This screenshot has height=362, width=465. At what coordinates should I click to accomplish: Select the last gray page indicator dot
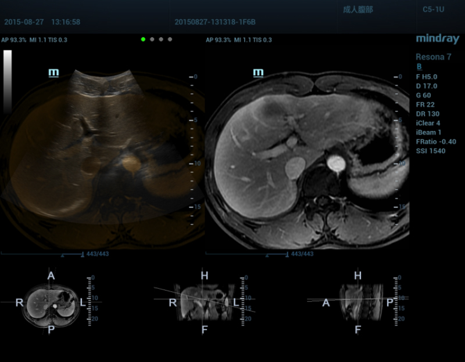[170, 39]
